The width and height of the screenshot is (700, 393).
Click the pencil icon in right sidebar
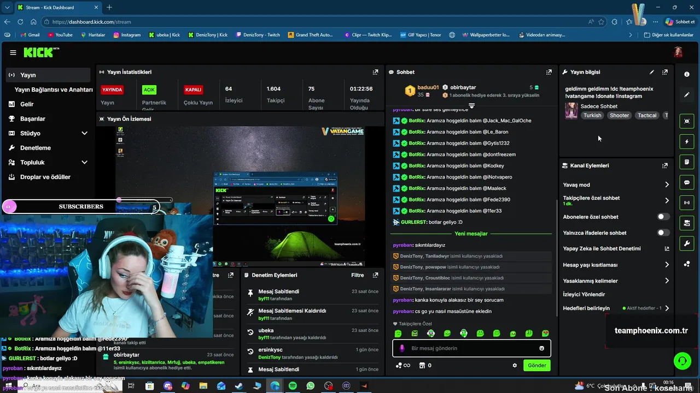[x=687, y=94]
